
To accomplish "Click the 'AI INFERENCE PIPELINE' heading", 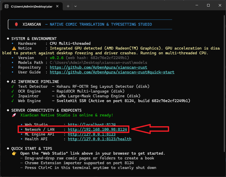I will point(35,82).
